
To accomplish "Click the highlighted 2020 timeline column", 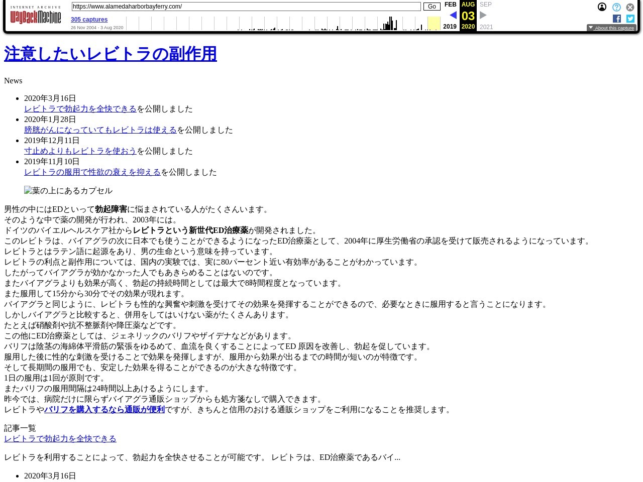I will [x=434, y=23].
